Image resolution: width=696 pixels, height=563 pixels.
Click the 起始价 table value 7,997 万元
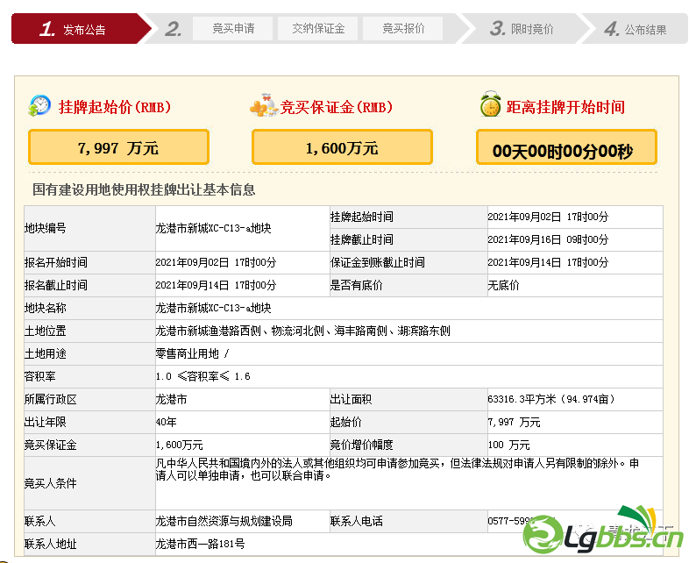(514, 422)
